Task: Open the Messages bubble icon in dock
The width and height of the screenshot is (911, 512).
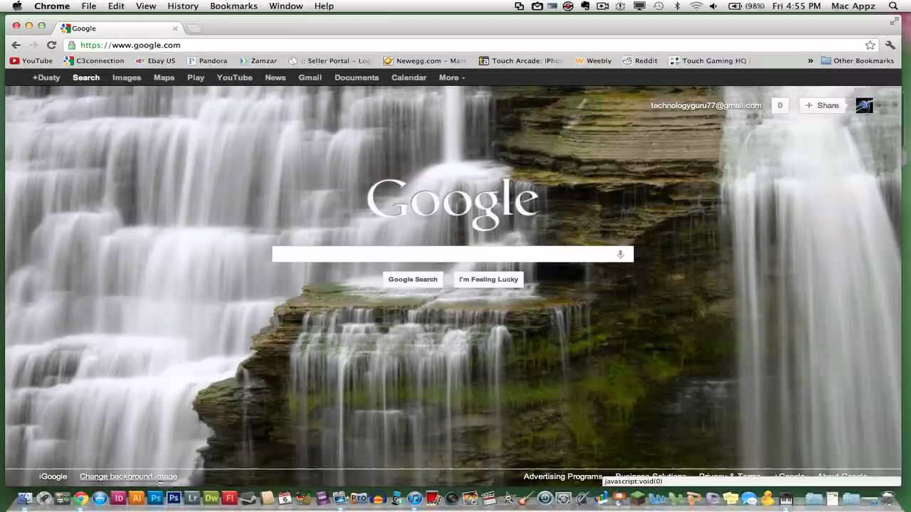Action: [749, 498]
